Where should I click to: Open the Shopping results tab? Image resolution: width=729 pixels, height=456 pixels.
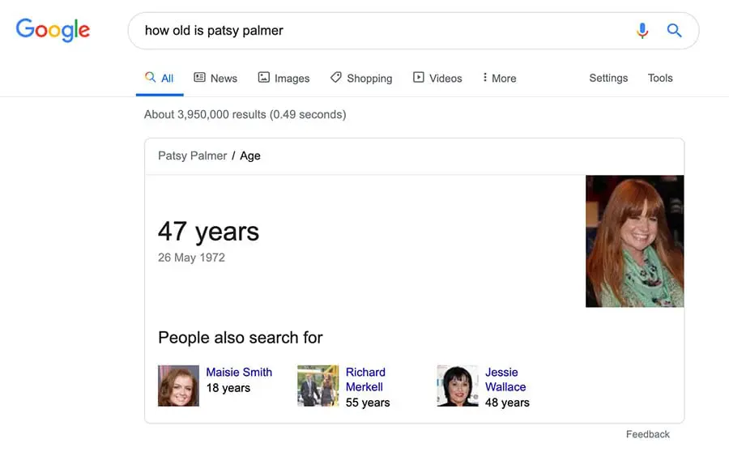pyautogui.click(x=369, y=79)
